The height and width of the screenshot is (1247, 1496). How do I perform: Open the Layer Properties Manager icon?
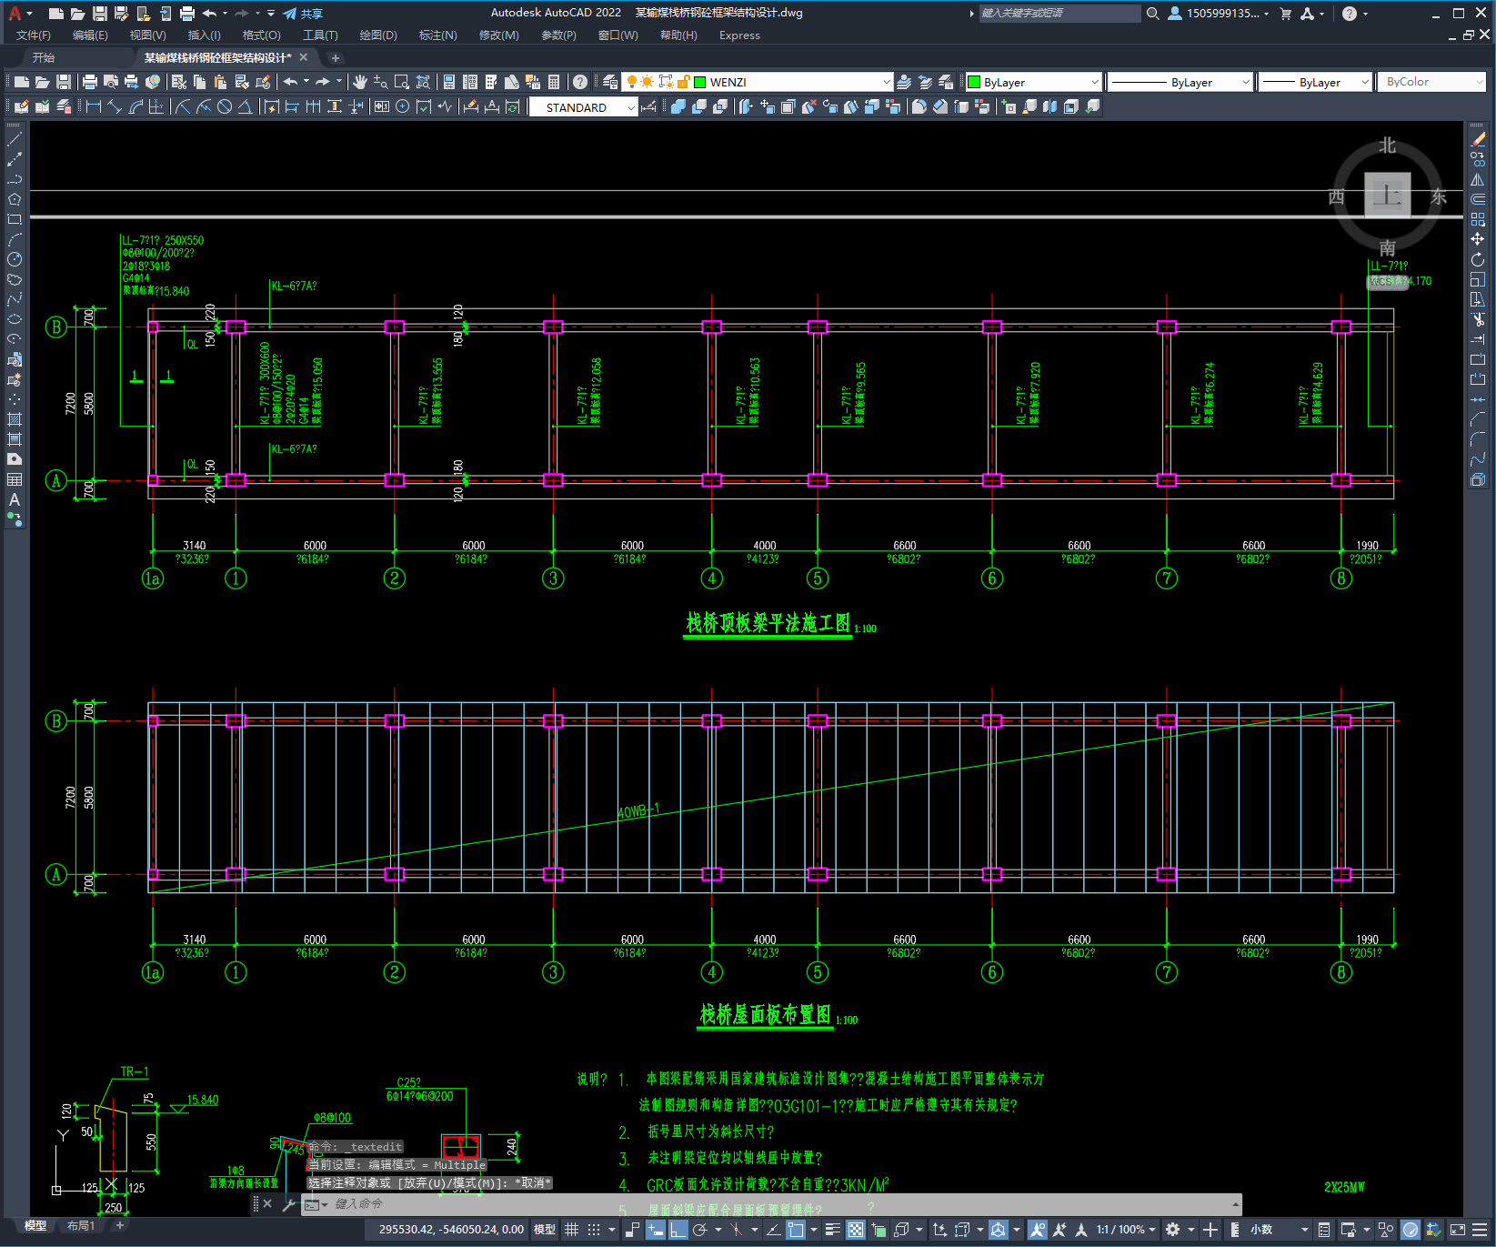click(610, 82)
